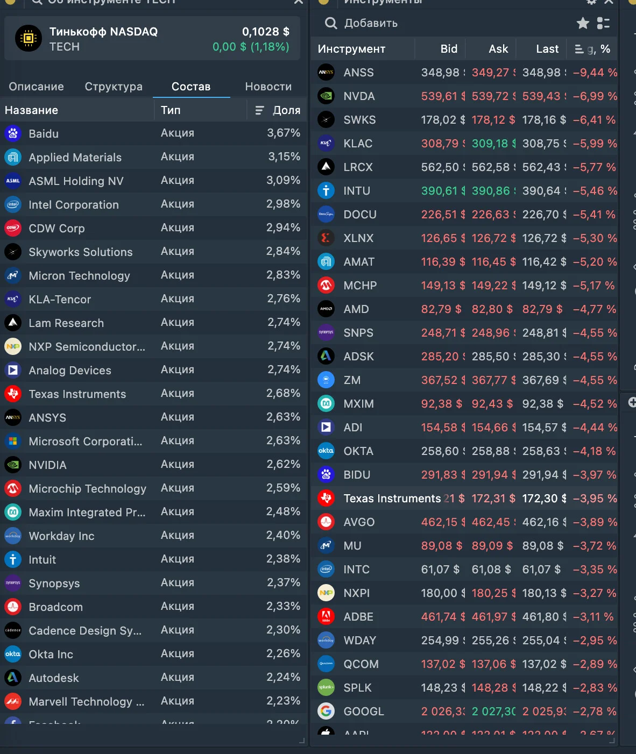Viewport: 636px width, 754px height.
Task: Toggle the list view mode icon
Action: (604, 23)
